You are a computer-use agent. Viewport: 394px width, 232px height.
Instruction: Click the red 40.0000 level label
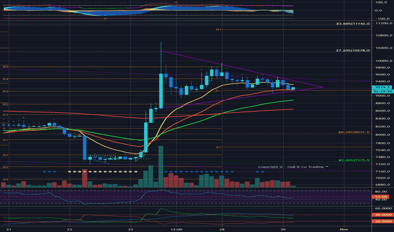(x=382, y=215)
